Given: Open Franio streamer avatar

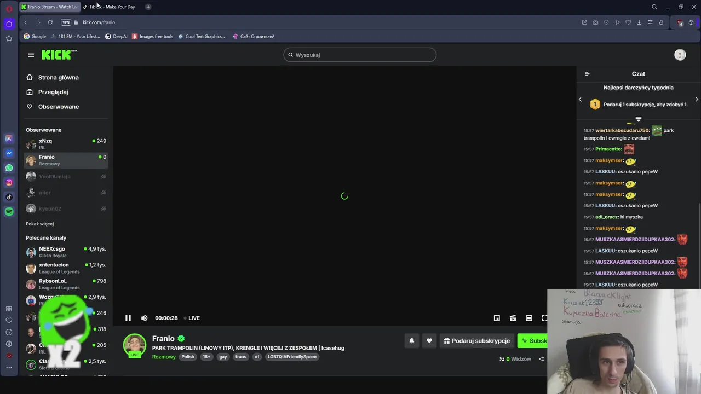Looking at the screenshot, I should tap(135, 345).
